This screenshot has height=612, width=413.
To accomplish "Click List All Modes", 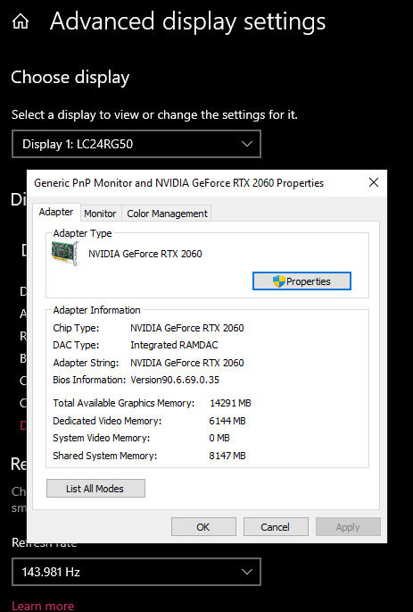I will pos(95,489).
